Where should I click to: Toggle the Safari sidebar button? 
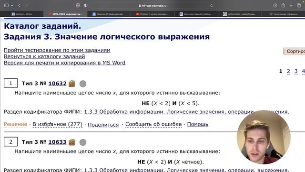click(6, 5)
